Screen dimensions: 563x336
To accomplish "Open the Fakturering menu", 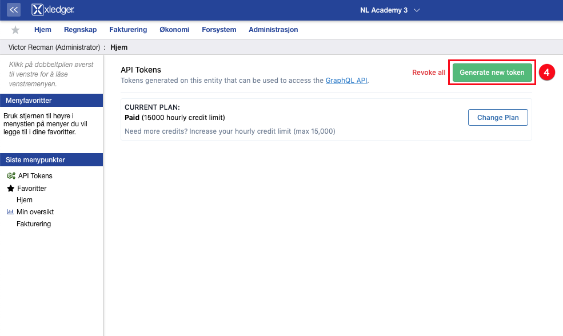I will point(128,30).
